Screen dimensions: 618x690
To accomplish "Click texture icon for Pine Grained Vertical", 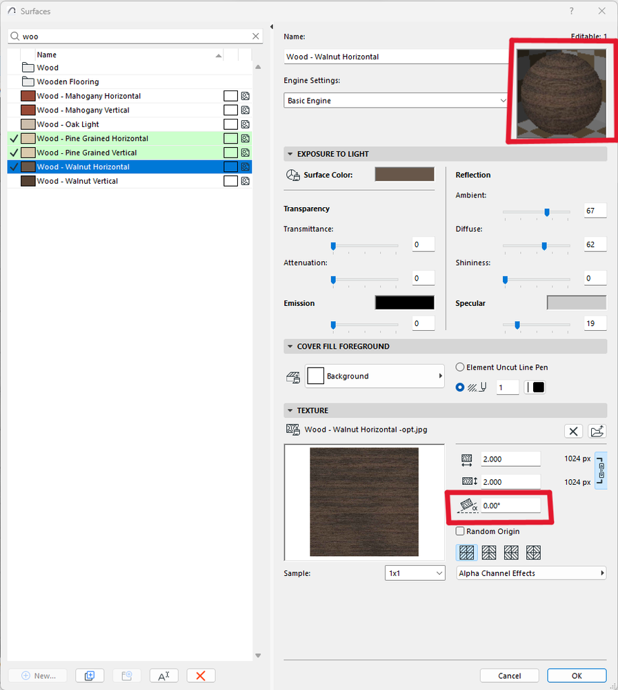I will [x=246, y=153].
